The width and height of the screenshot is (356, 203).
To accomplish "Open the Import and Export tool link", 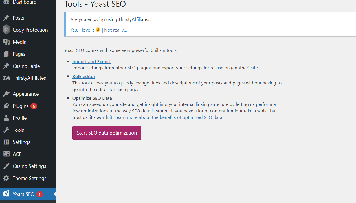I will click(x=92, y=61).
